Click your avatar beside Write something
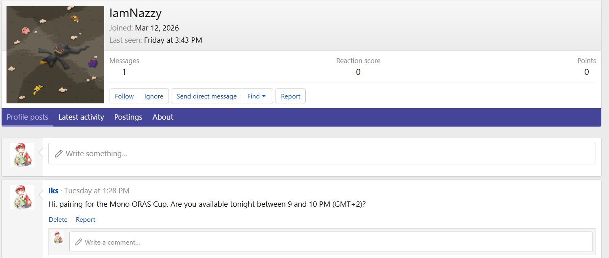 click(x=22, y=155)
